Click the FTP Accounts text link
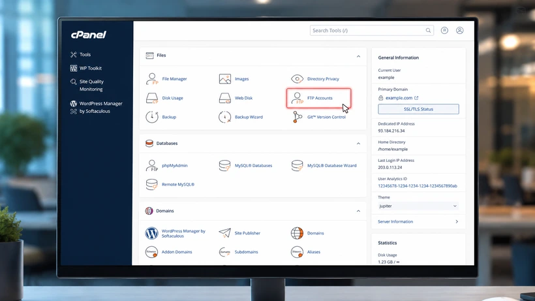 (320, 98)
